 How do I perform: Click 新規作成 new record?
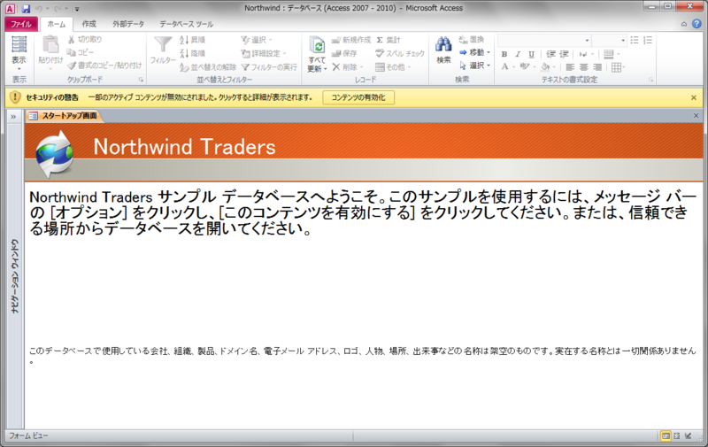(350, 40)
